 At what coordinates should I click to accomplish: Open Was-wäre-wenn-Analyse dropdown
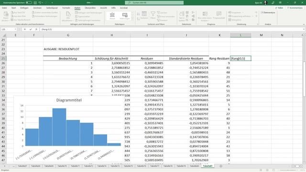coord(205,16)
